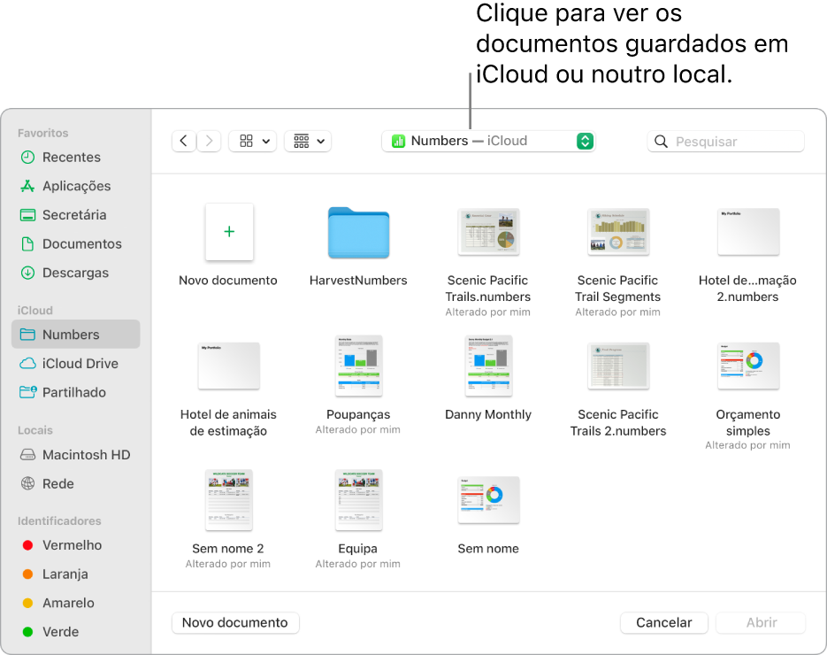827x655 pixels.
Task: Select the Partilhado iCloud section
Action: [71, 392]
